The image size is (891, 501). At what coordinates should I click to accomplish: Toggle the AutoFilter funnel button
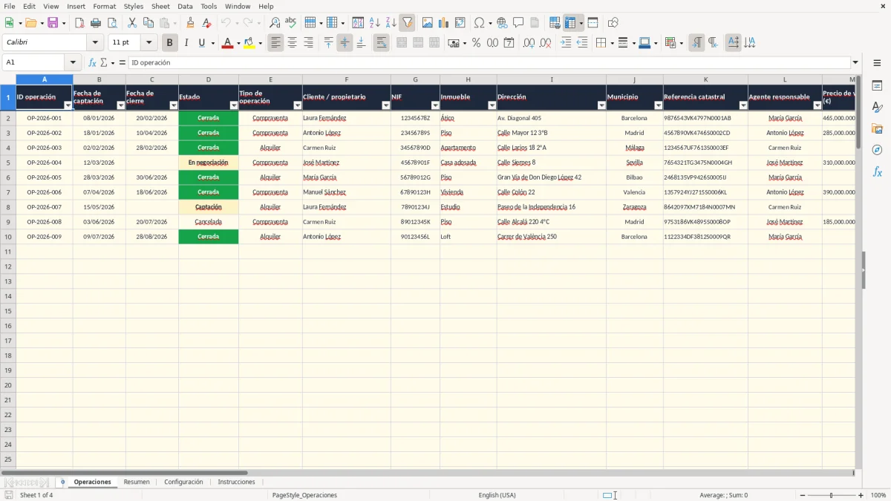408,23
